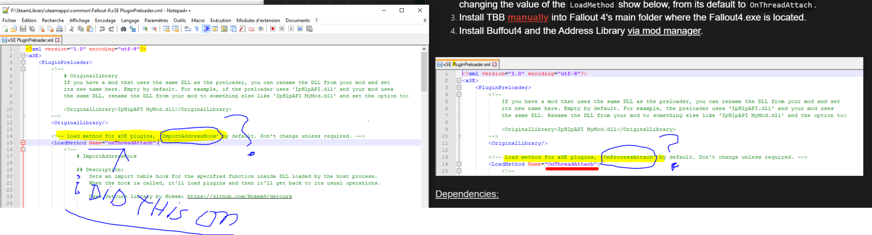The image size is (872, 235).
Task: Save the current file using toolbar
Action: [23, 29]
